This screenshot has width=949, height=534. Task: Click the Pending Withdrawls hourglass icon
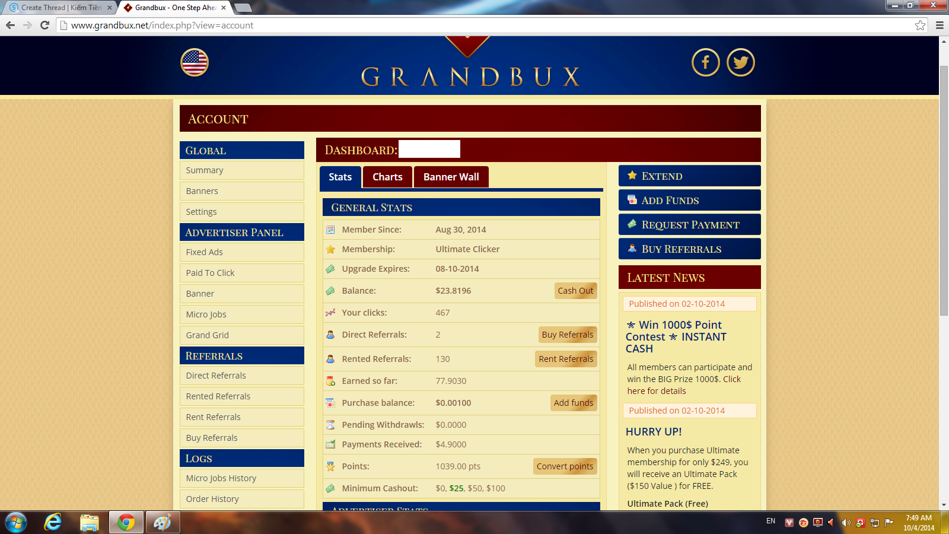click(x=330, y=425)
